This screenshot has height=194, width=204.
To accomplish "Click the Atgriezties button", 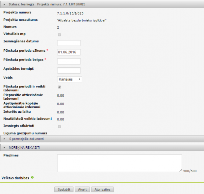I will (x=103, y=190).
